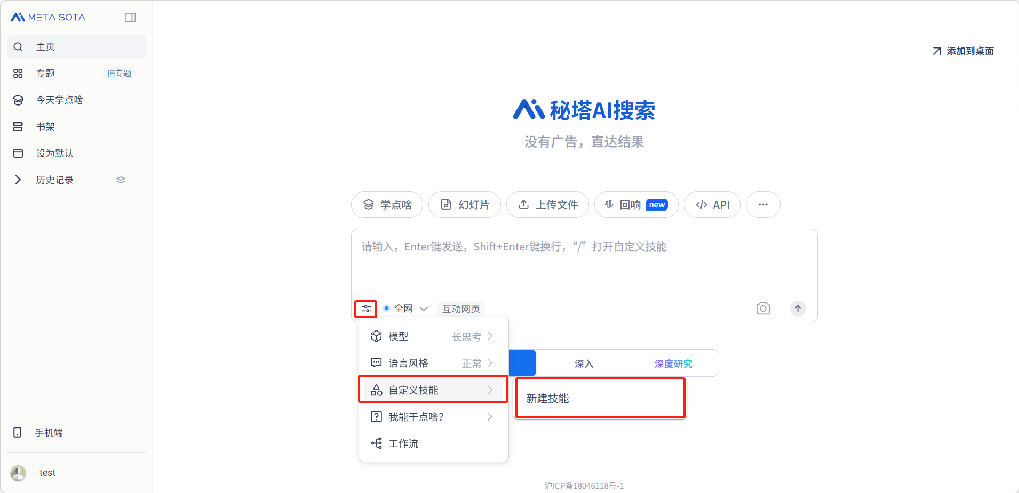Click the 添加到桌面 link
Viewport: 1019px width, 493px height.
coord(963,51)
